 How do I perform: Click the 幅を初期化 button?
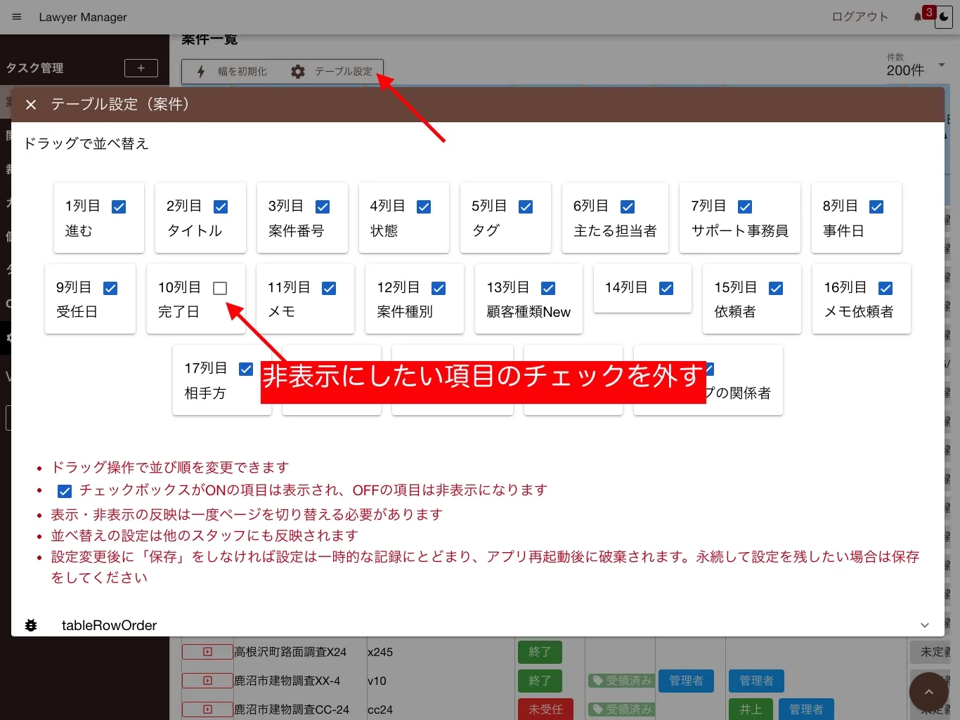[233, 72]
